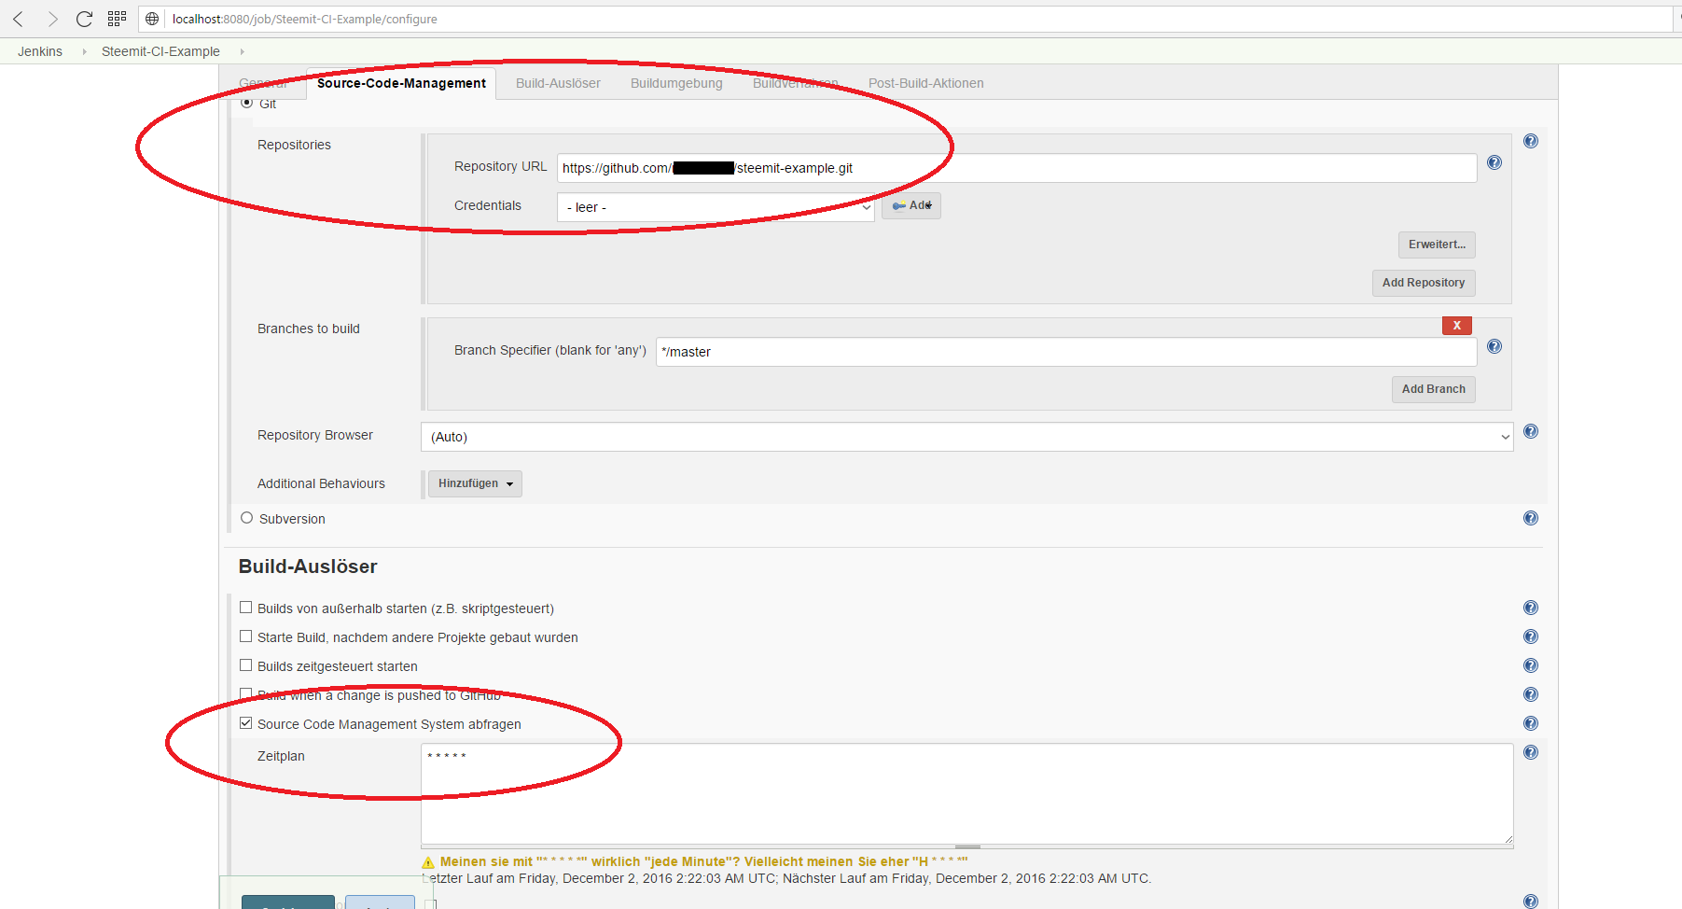Switch to the General tab
The width and height of the screenshot is (1682, 909).
pos(264,83)
